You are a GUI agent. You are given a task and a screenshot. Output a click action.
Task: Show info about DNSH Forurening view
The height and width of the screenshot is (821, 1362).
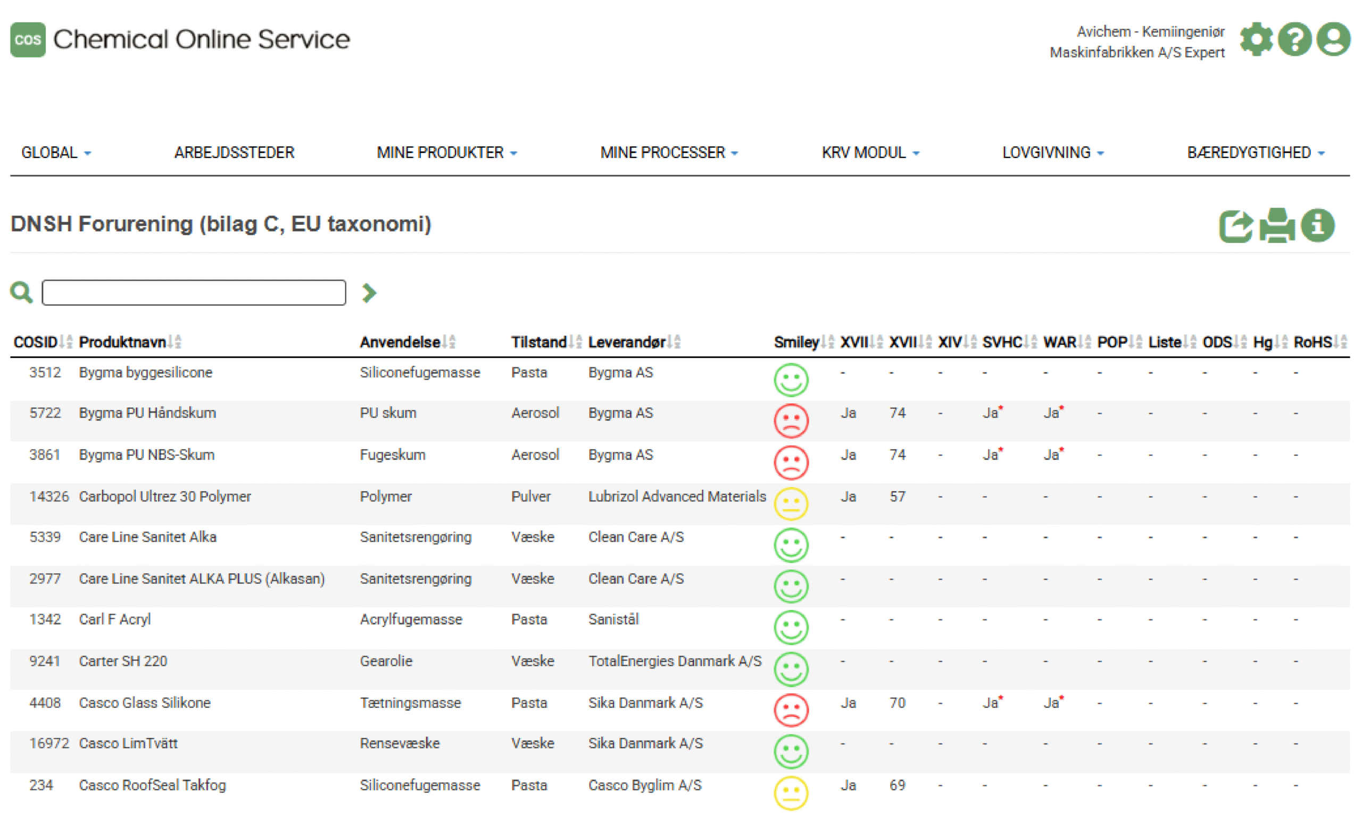[1317, 225]
